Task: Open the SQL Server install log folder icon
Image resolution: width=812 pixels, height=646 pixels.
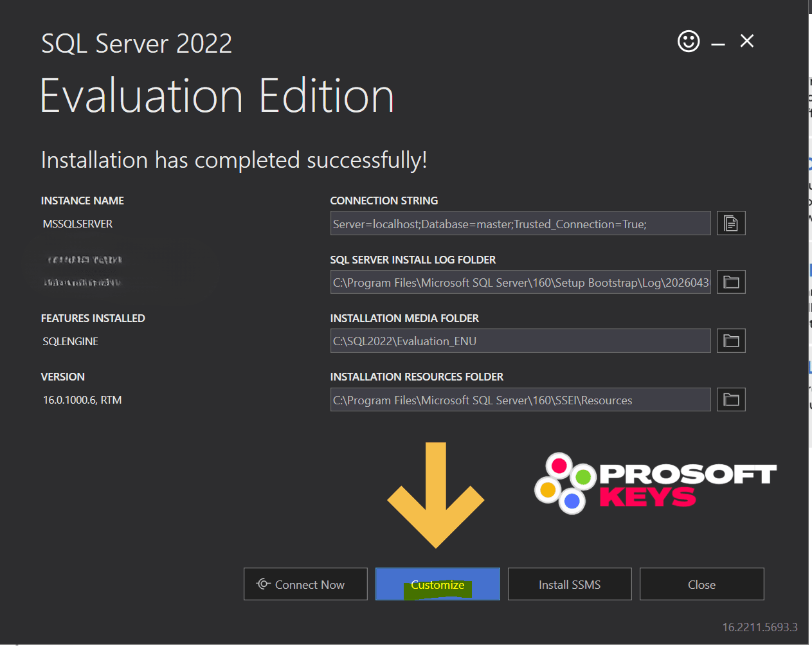Action: [730, 282]
